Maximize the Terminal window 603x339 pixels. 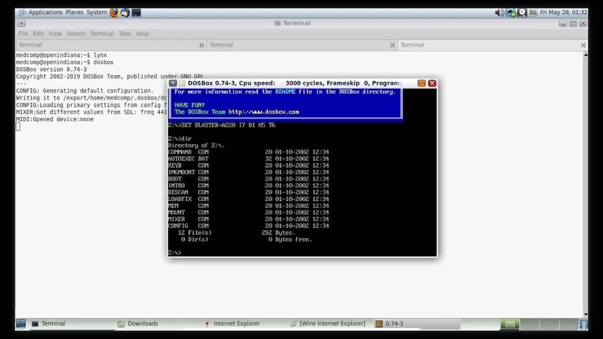click(573, 23)
